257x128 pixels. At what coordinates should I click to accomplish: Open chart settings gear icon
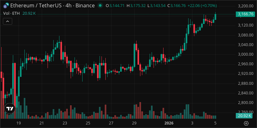[x=246, y=123]
